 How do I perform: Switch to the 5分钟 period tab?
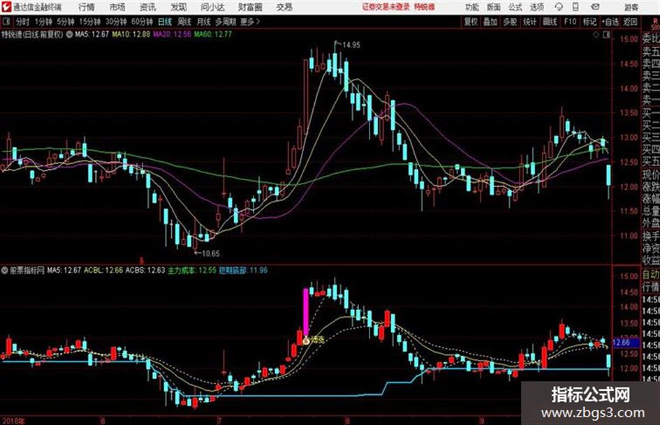[65, 22]
